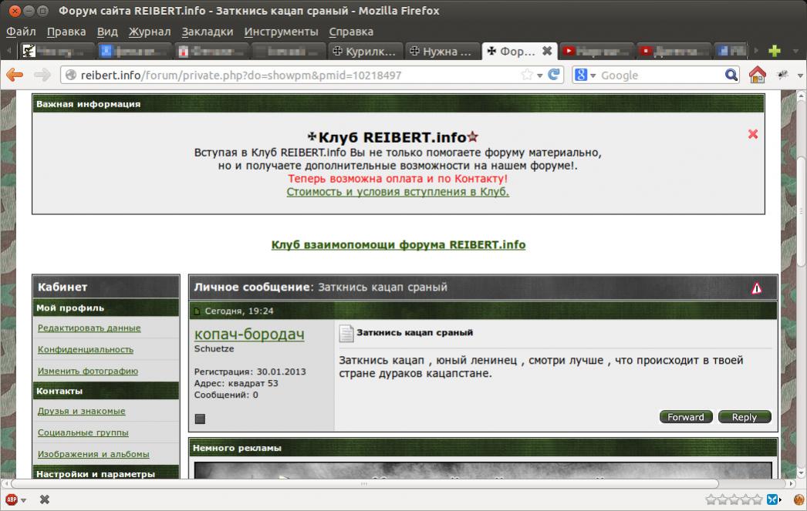
Task: Click the Schuetze rank text under the username
Action: (214, 348)
